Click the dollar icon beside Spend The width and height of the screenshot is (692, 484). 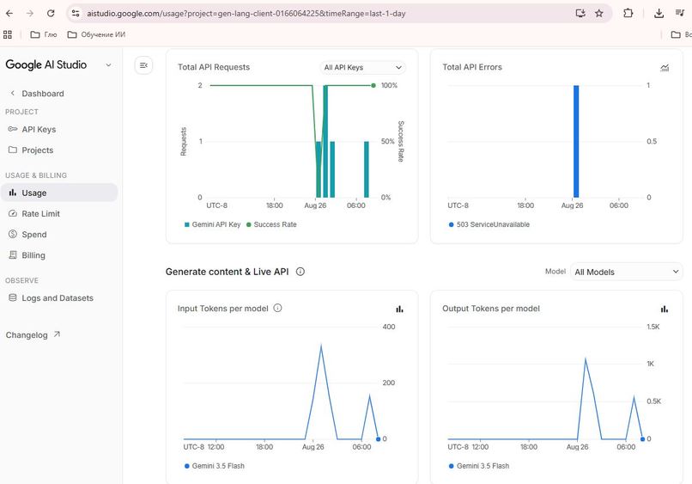pyautogui.click(x=13, y=234)
